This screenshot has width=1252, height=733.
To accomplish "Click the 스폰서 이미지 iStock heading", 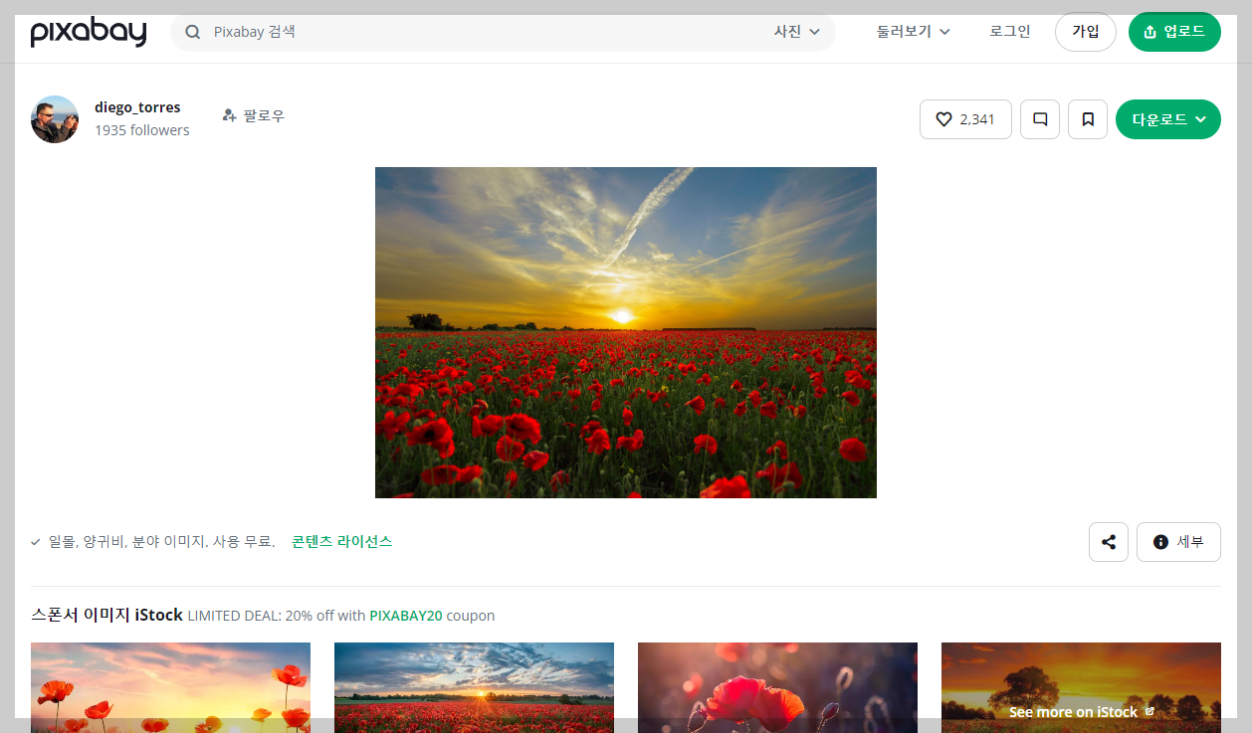I will 106,615.
